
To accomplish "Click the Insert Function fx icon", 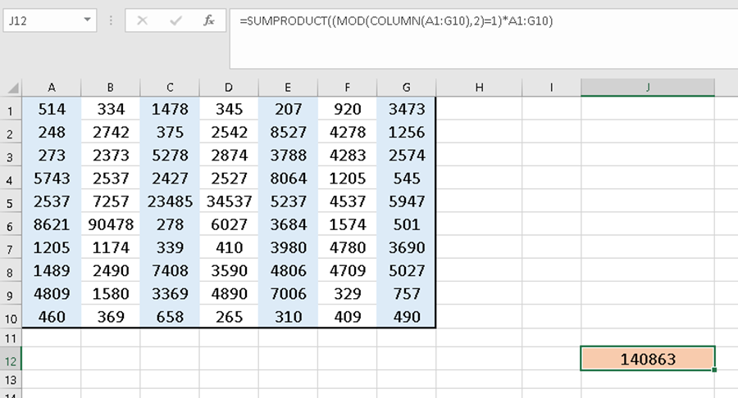I will coord(209,20).
